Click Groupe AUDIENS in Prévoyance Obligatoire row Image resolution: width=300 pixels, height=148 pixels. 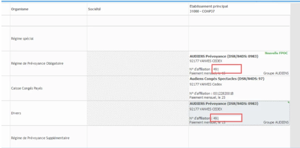click(x=276, y=73)
